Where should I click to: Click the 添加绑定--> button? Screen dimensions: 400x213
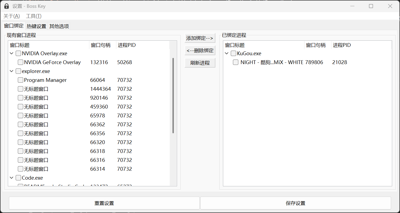200,38
